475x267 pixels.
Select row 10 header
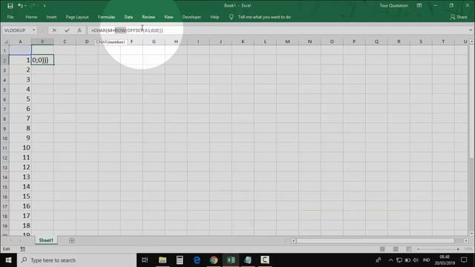click(5, 139)
